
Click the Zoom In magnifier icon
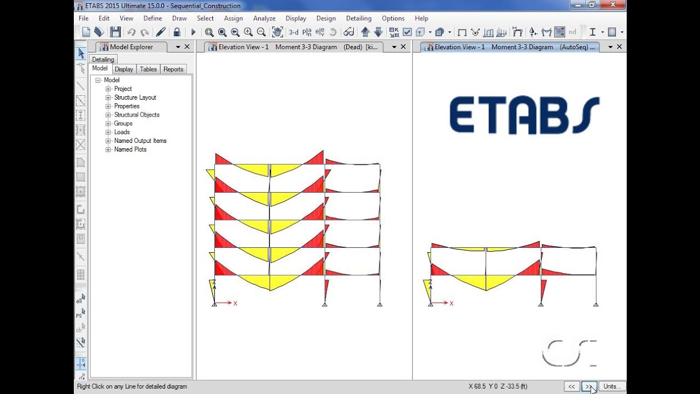point(248,32)
